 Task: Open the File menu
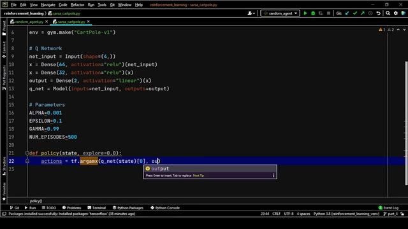pyautogui.click(x=13, y=4)
